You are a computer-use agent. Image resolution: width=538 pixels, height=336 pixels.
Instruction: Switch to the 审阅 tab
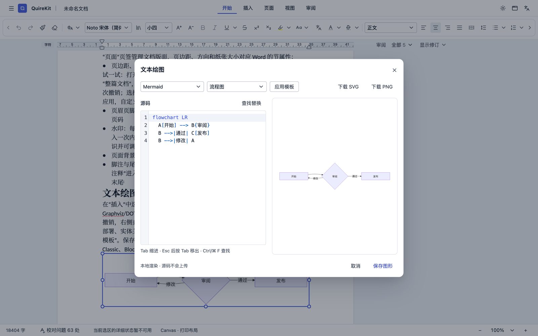click(x=311, y=8)
